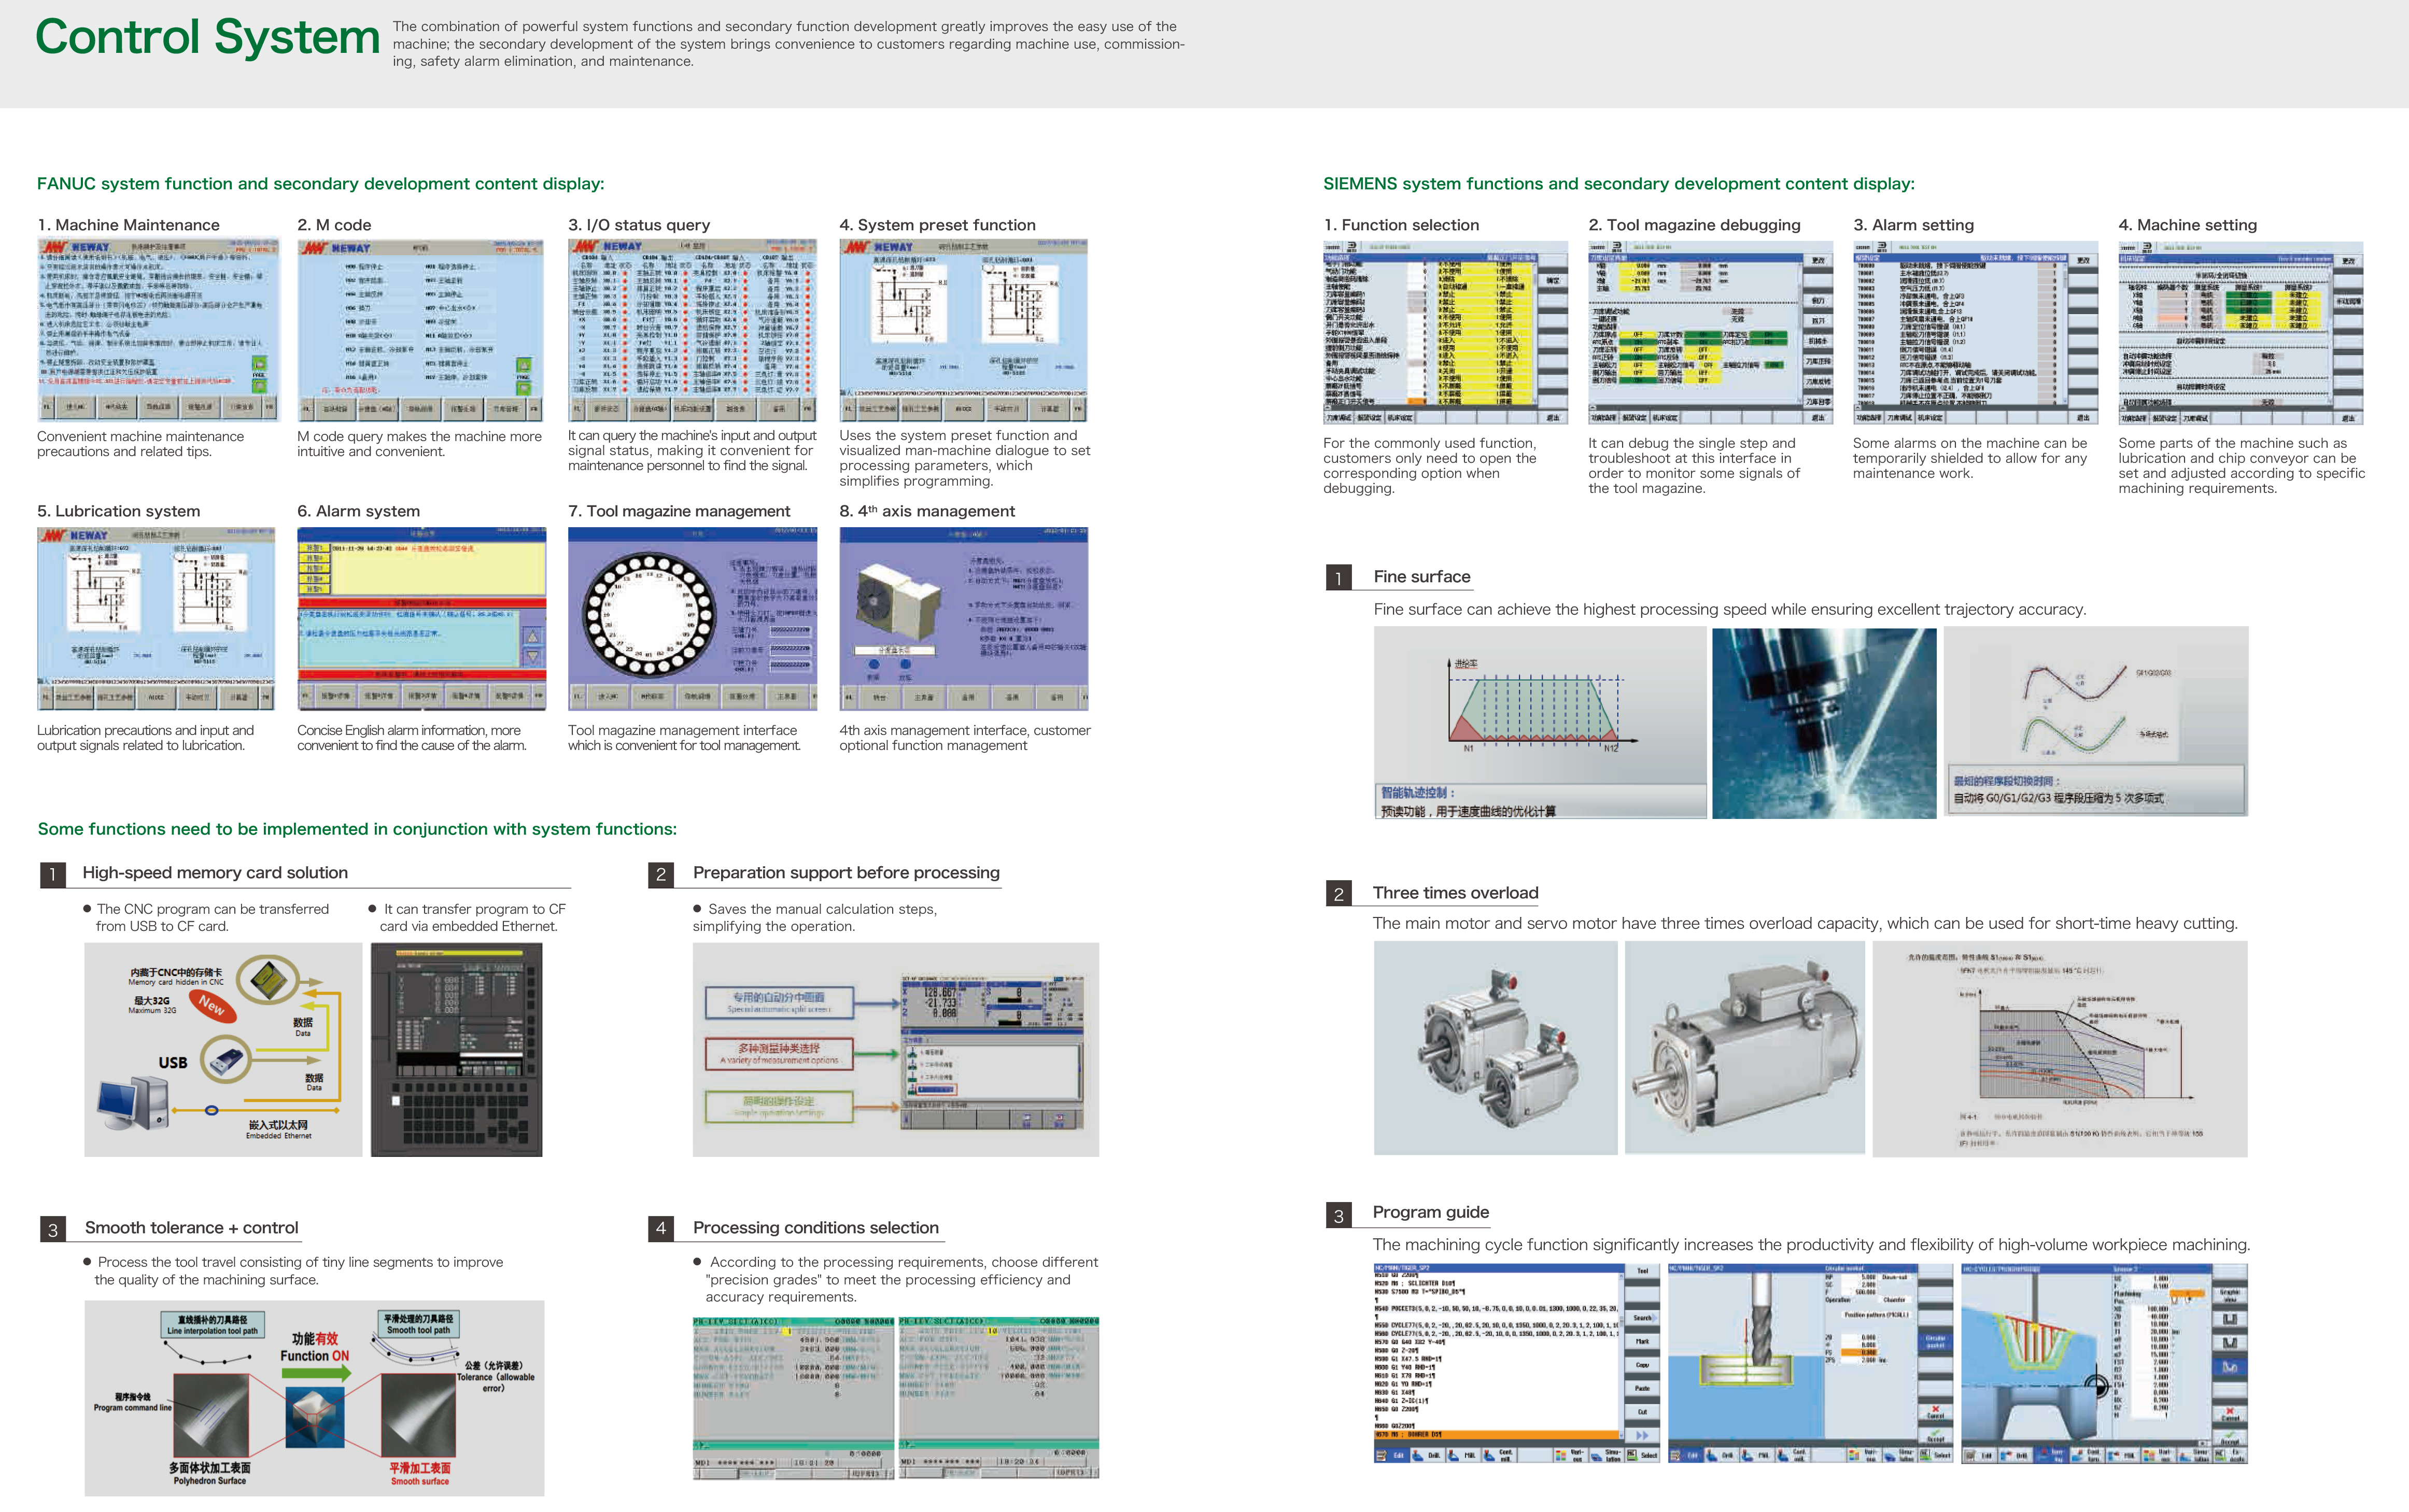
Task: Click the up arrow icon in Alarm system screen
Action: pyautogui.click(x=533, y=636)
